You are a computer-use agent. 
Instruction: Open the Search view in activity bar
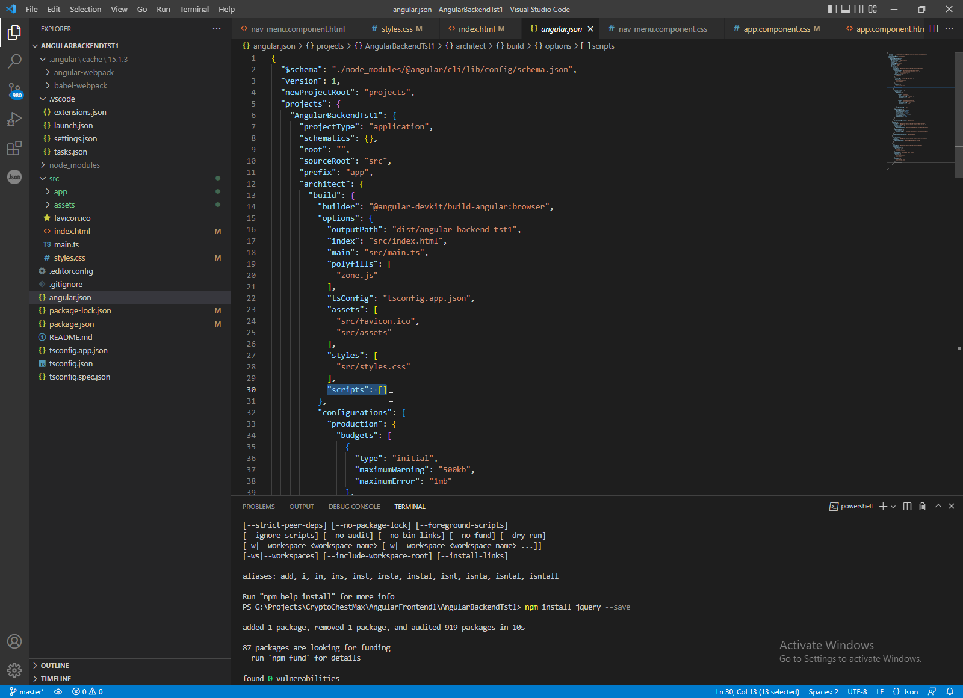tap(14, 61)
